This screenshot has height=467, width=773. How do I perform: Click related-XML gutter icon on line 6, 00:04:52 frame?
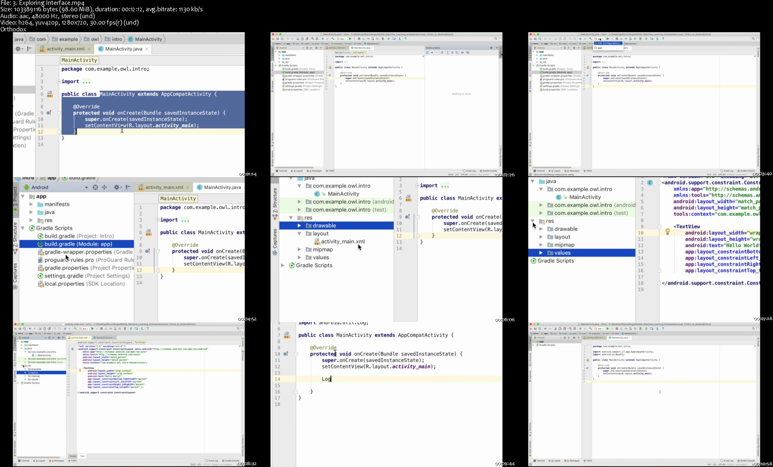click(149, 233)
